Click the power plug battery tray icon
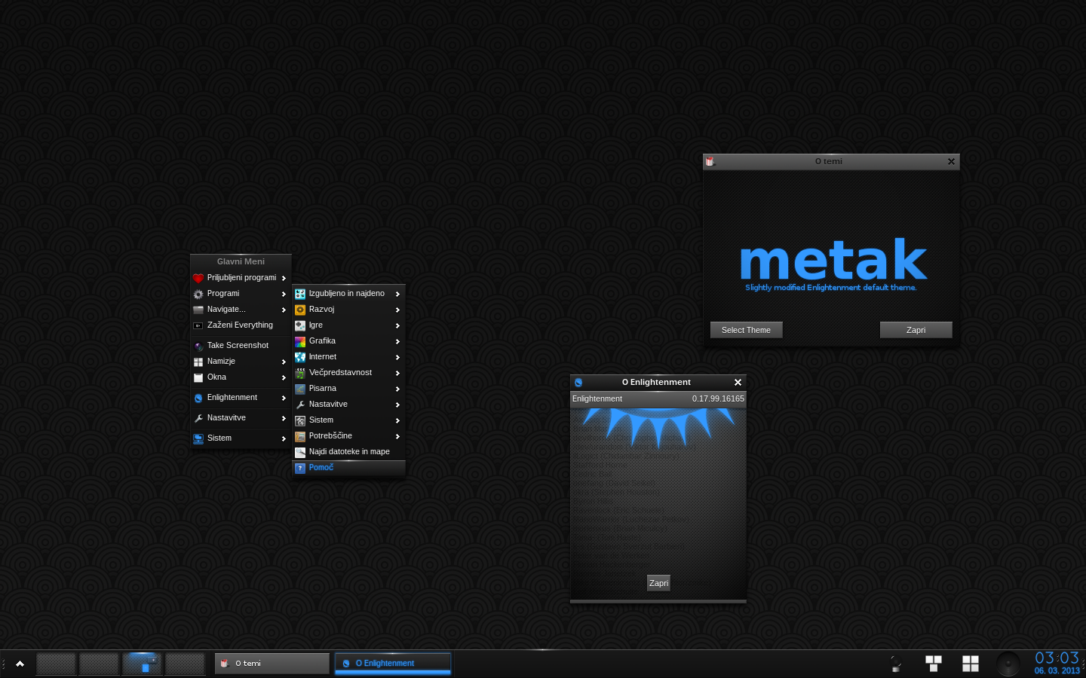Image resolution: width=1086 pixels, height=678 pixels. point(896,664)
